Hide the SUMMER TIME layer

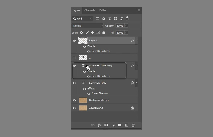[74, 83]
